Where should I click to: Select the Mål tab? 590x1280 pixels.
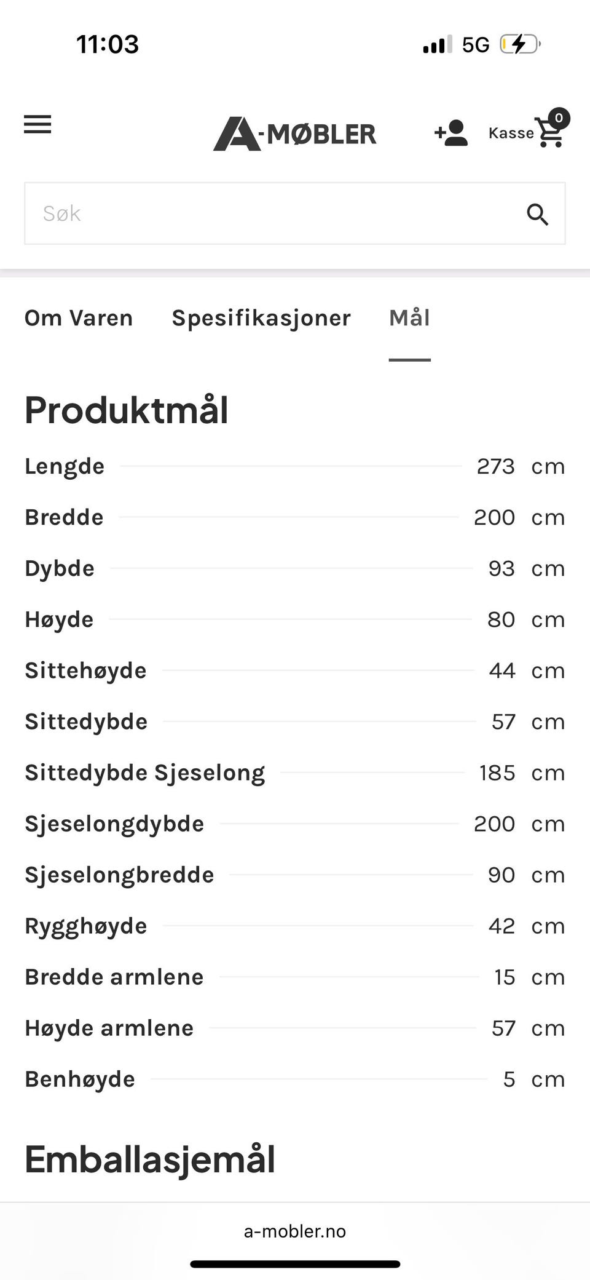click(409, 318)
